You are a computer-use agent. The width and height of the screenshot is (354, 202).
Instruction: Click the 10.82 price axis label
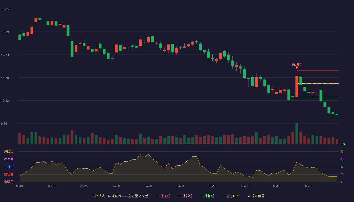[5, 101]
